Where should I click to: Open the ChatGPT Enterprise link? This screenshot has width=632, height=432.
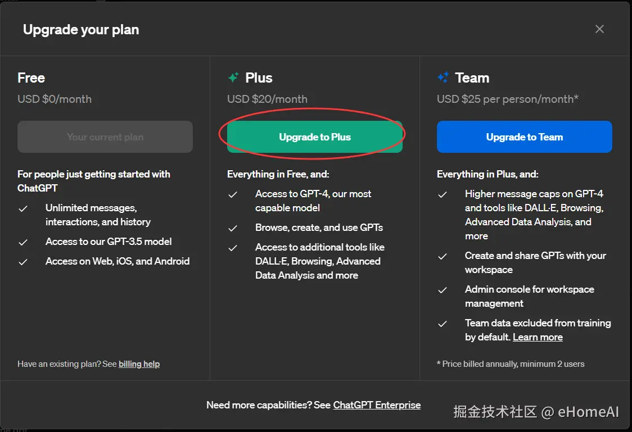tap(377, 405)
